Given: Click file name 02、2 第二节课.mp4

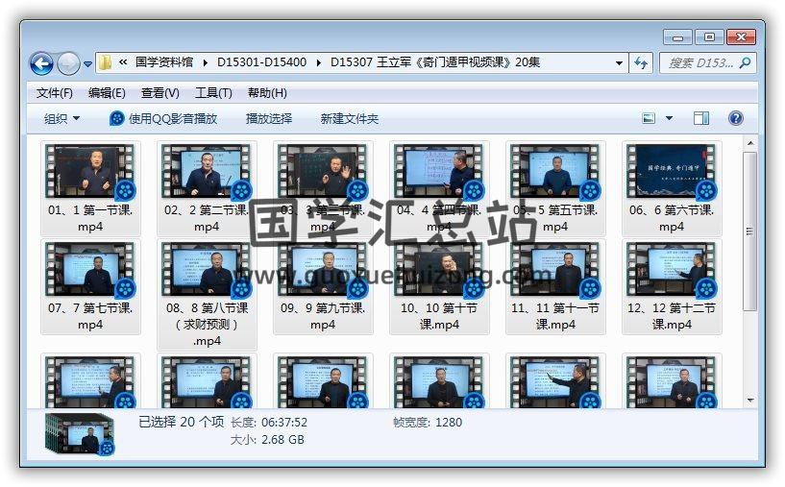Looking at the screenshot, I should click(x=207, y=218).
